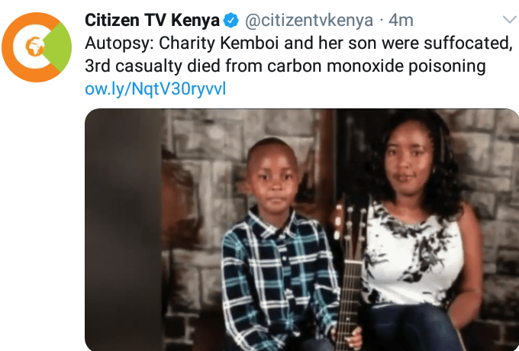519x351 pixels.
Task: Click the tweet line starting with Autopsy
Action: (298, 43)
